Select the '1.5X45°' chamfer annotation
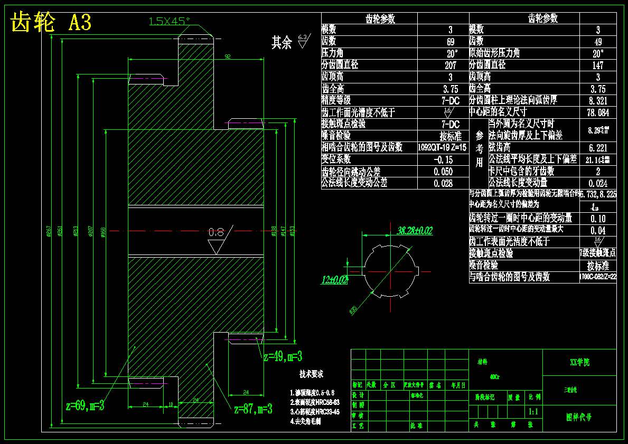The height and width of the screenshot is (444, 628). point(170,21)
